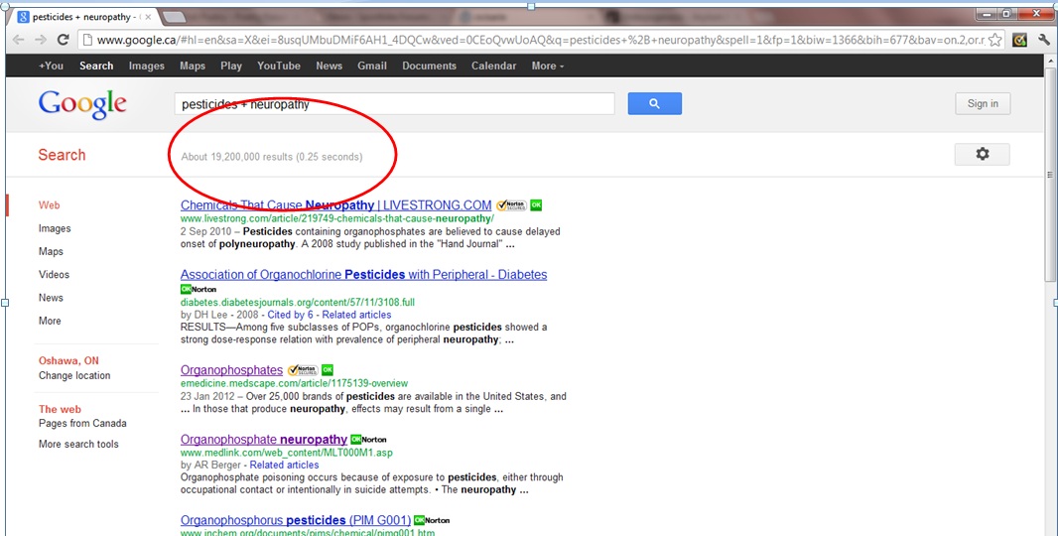Open the settings gear options

click(982, 154)
